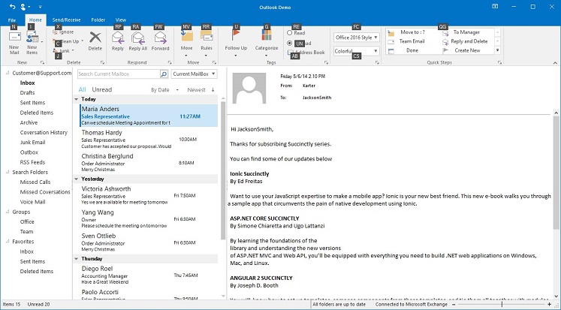Collapse the Today group in message list
Screen dimensions: 561x310
coord(76,99)
